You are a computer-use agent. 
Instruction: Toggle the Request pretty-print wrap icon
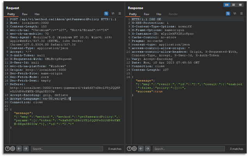[106, 14]
